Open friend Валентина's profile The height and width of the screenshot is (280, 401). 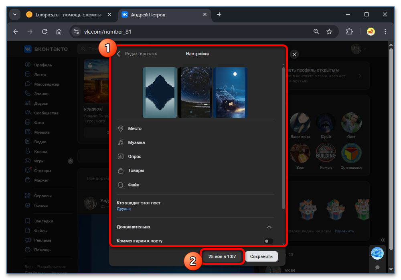point(300,126)
